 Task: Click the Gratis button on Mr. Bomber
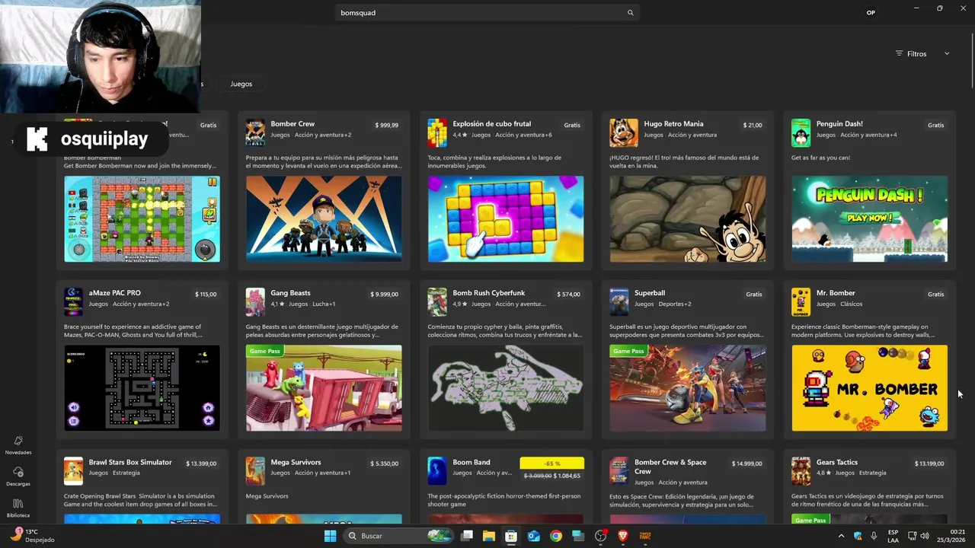(935, 294)
